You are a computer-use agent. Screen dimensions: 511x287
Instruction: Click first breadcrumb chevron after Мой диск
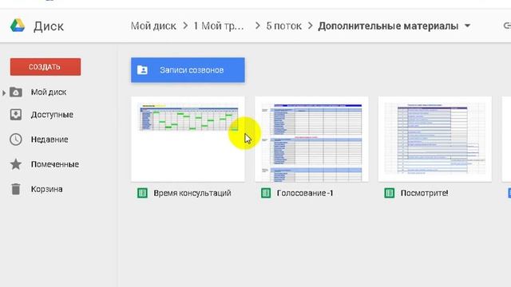185,26
